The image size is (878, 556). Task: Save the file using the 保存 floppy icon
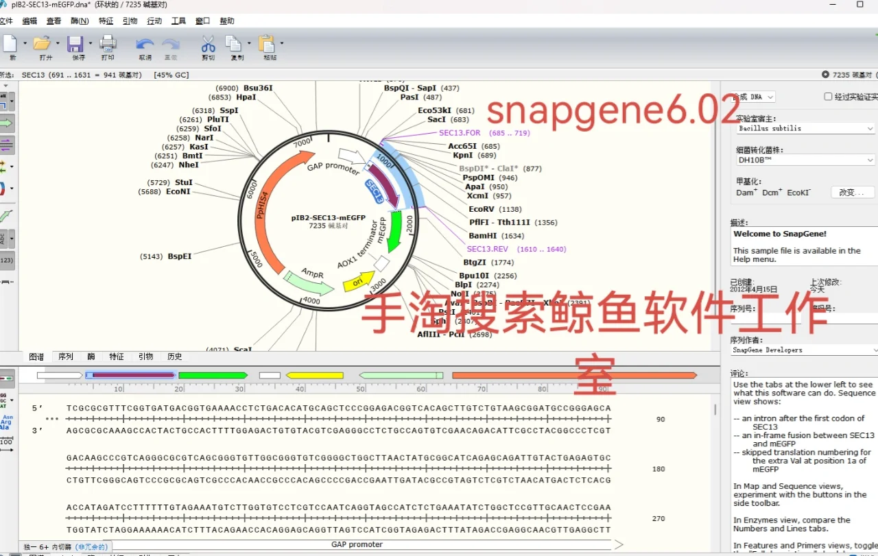coord(75,44)
